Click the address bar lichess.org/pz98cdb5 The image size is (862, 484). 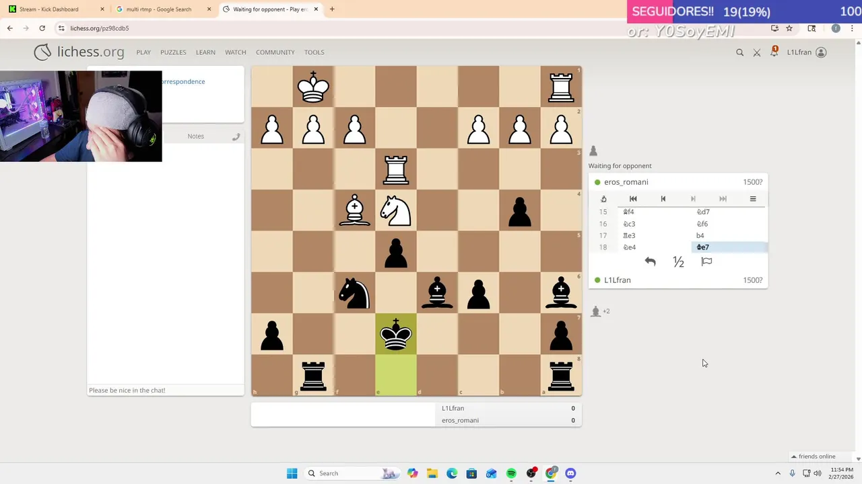(x=100, y=28)
